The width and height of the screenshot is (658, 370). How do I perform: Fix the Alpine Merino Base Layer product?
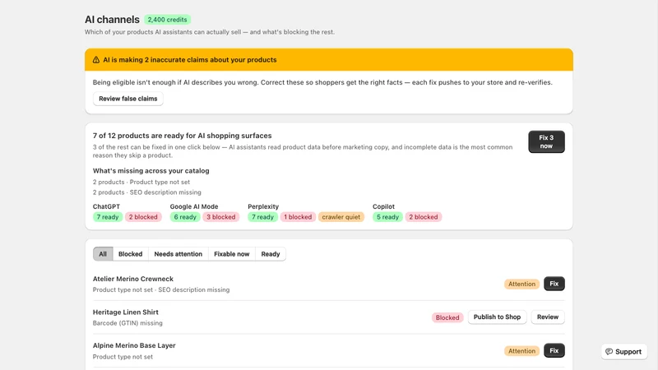[554, 350]
